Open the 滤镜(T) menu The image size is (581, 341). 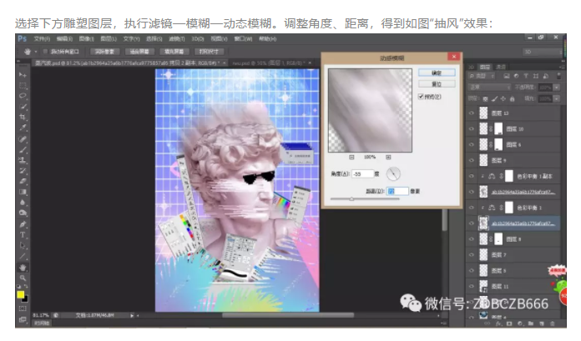tap(176, 39)
